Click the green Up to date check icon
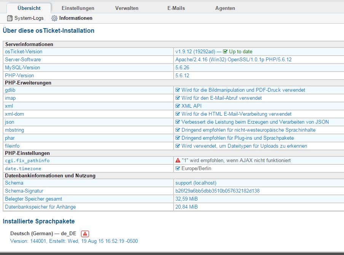This screenshot has width=344, height=255. [225, 52]
